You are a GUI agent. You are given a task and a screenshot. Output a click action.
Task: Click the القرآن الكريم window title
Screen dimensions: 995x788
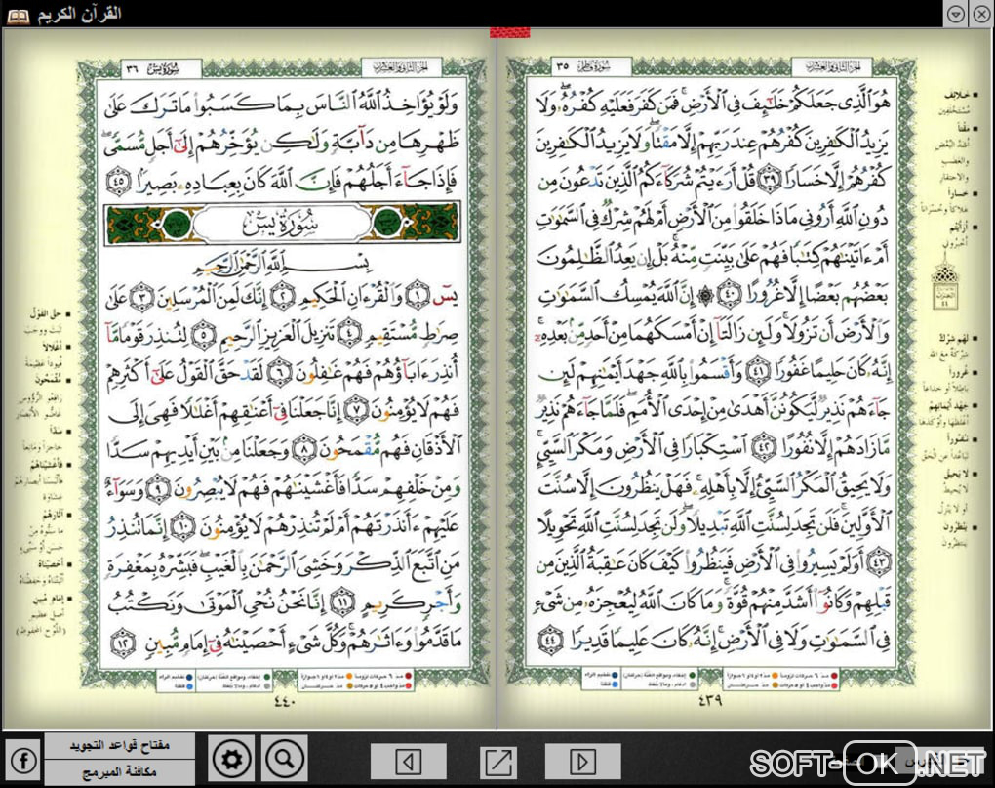[79, 14]
